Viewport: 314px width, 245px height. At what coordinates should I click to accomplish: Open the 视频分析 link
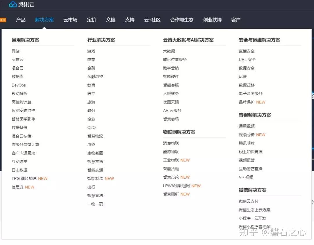pyautogui.click(x=247, y=135)
